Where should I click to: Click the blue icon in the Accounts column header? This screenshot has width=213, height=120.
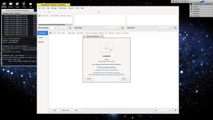(40, 16)
